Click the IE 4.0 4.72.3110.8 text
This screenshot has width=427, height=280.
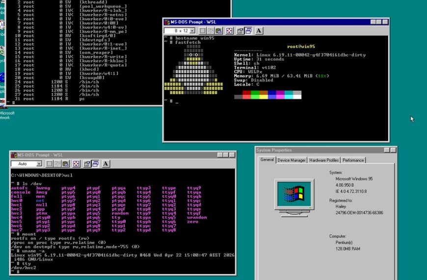tap(351, 192)
